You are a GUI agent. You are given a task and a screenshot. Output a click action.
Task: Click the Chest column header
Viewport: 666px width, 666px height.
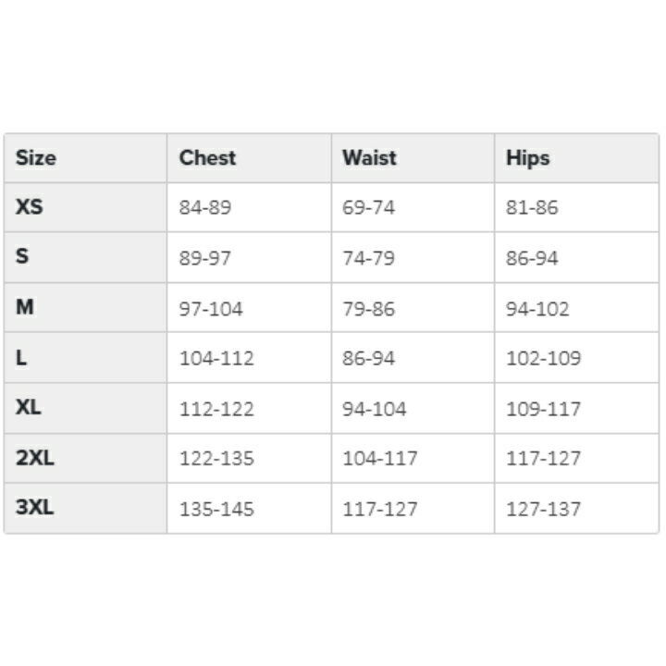pos(207,158)
